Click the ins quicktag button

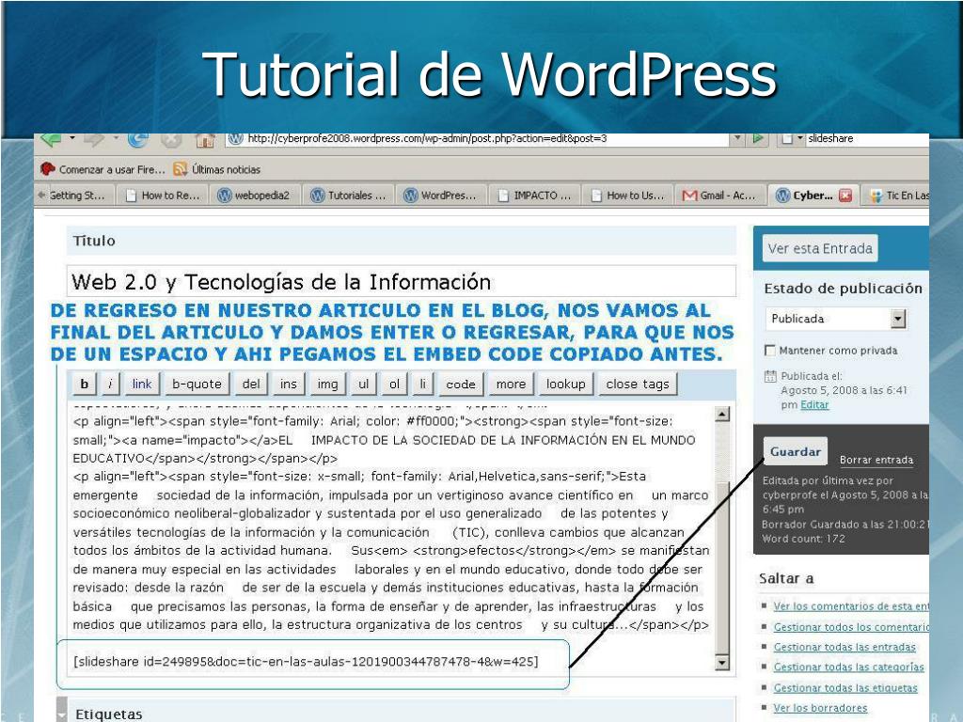(x=288, y=384)
